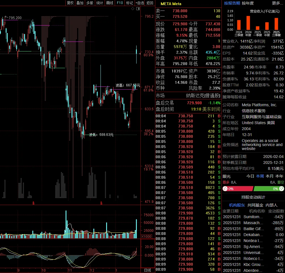The image size is (285, 273).
Task: Click the bearish thumbs-down icon
Action: click(x=282, y=189)
